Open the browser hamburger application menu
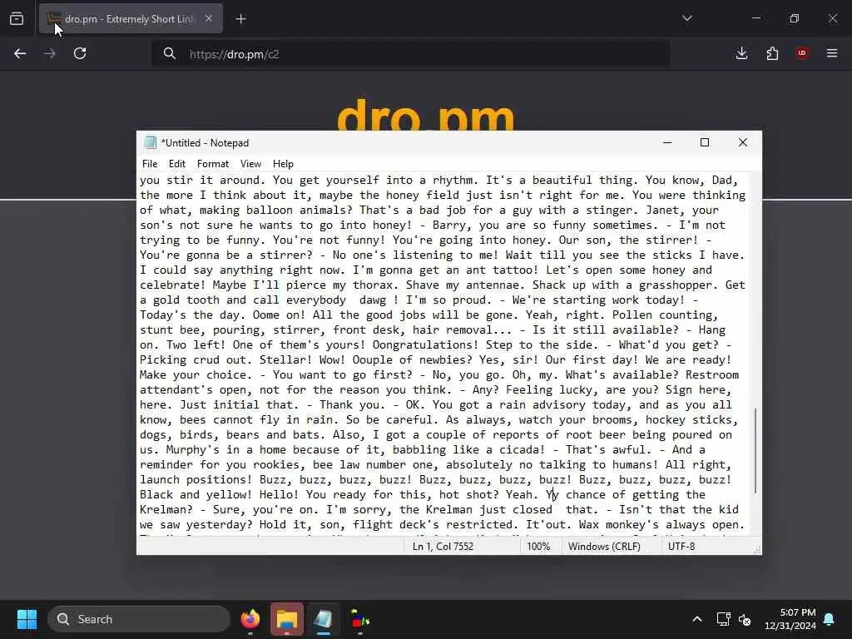The width and height of the screenshot is (852, 639). pyautogui.click(x=831, y=53)
